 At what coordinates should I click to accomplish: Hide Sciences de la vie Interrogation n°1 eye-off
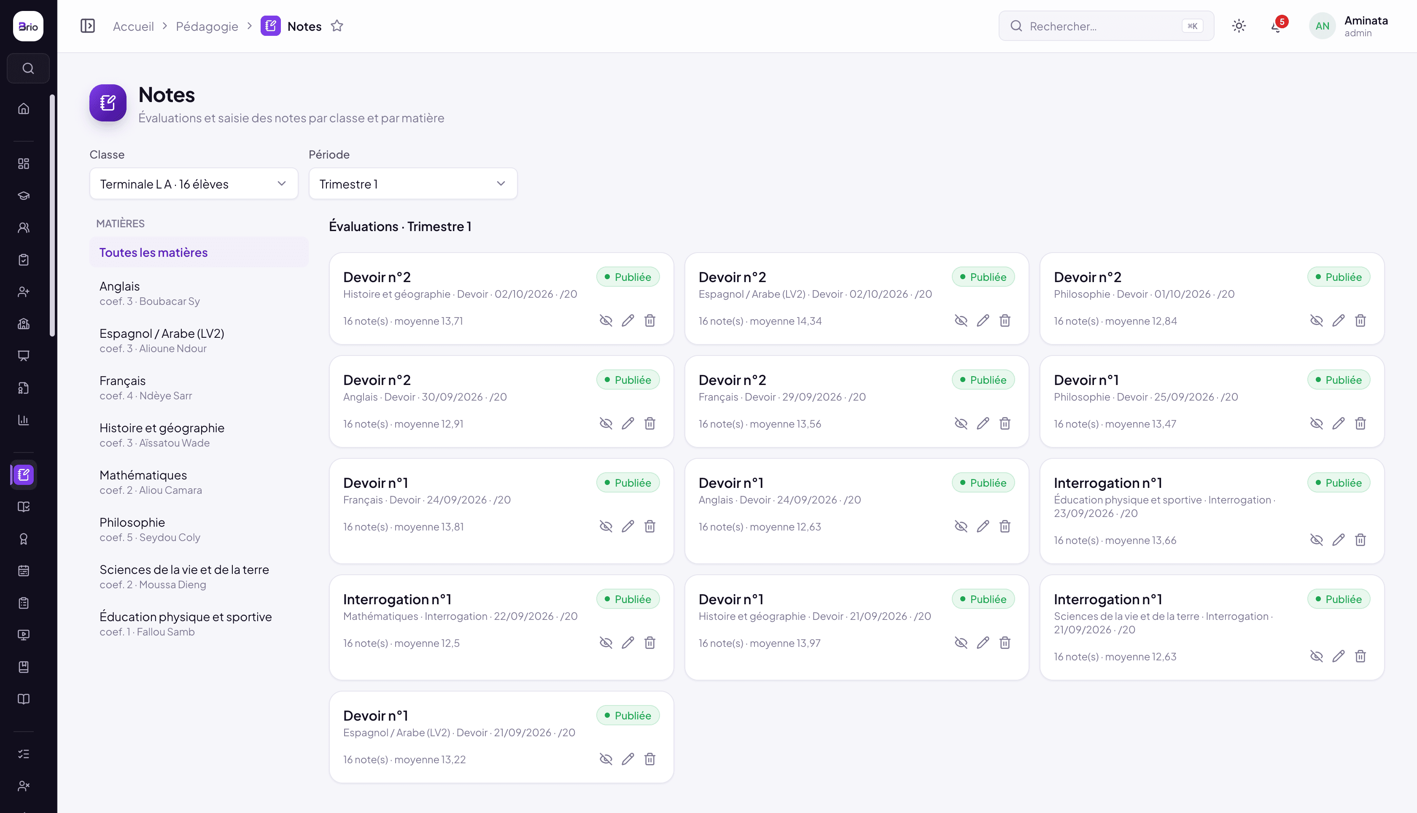(1317, 656)
